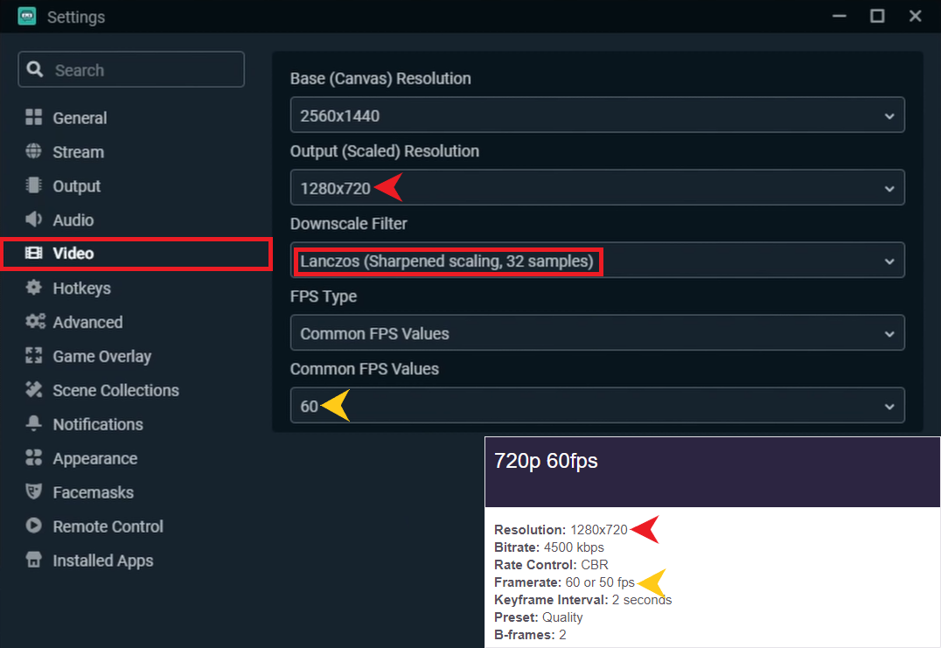Open Scene Collections settings
The height and width of the screenshot is (648, 941).
tap(115, 390)
